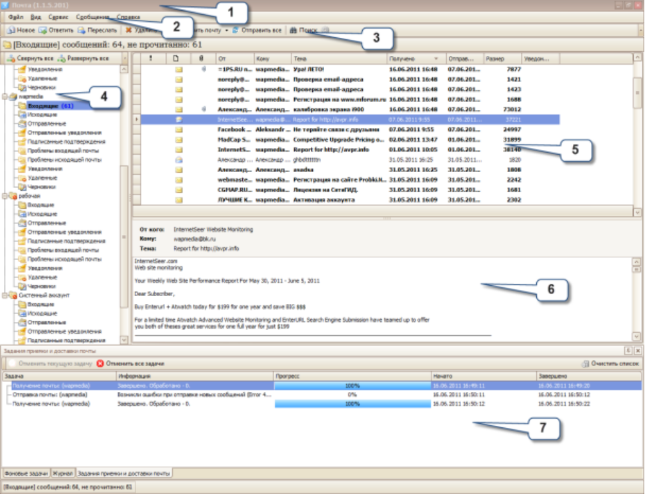Click the InternetSeer Website Monitoring sender text
645x494 pixels.
[213, 230]
